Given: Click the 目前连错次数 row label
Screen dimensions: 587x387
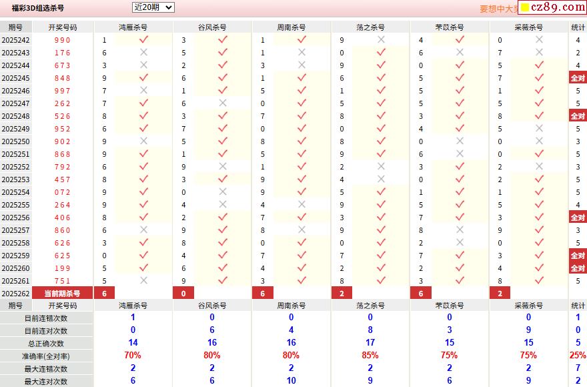Looking at the screenshot, I should [46, 318].
